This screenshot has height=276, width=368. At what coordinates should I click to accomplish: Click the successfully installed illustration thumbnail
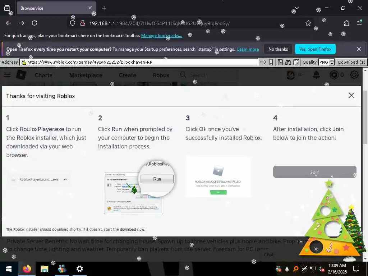coord(218,177)
